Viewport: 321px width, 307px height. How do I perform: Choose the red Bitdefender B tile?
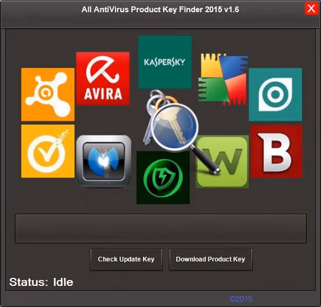(276, 151)
